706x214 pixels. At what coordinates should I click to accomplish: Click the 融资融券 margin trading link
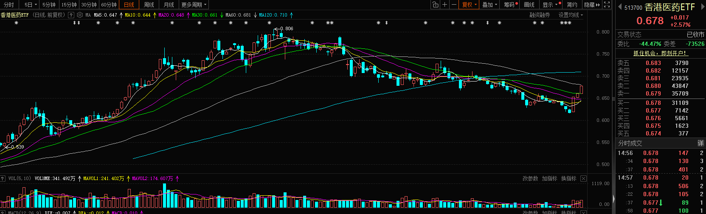point(540,15)
